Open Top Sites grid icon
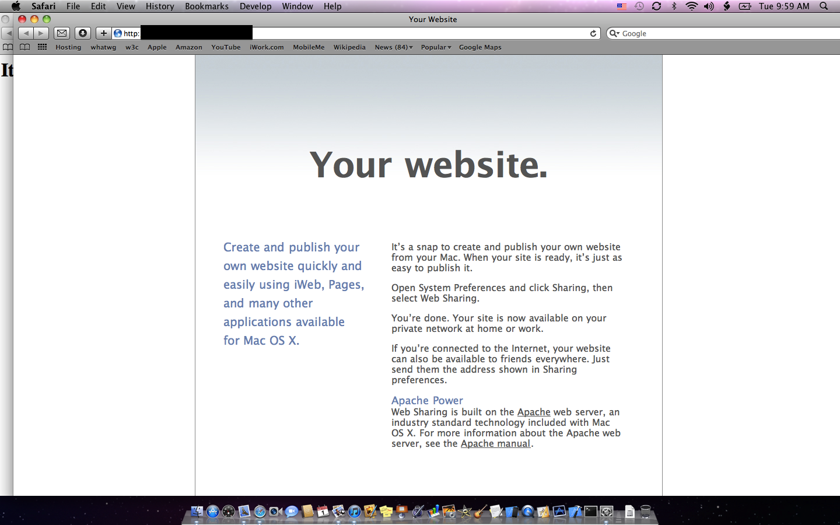This screenshot has width=840, height=525. tap(42, 47)
